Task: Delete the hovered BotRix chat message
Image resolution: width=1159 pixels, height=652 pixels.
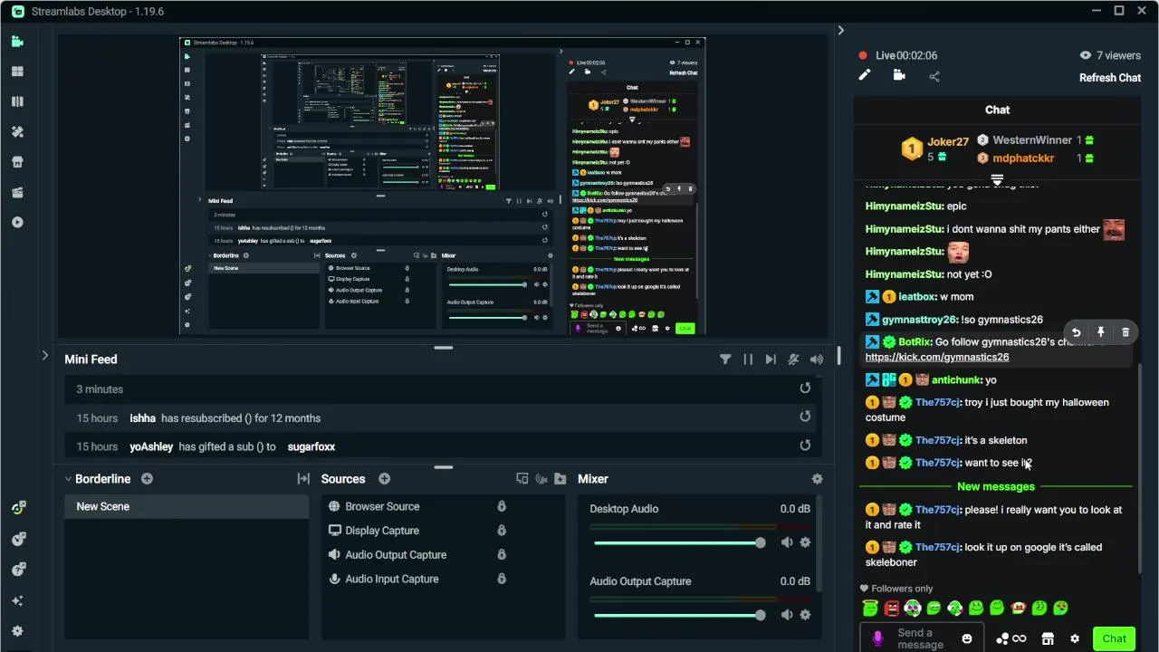Action: tap(1125, 332)
